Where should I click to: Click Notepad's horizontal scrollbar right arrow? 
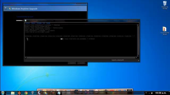pos(136,58)
